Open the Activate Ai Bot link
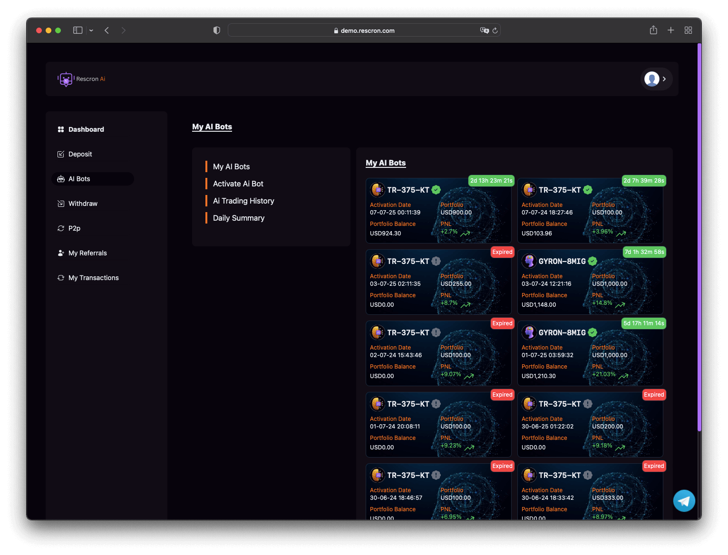 point(238,184)
